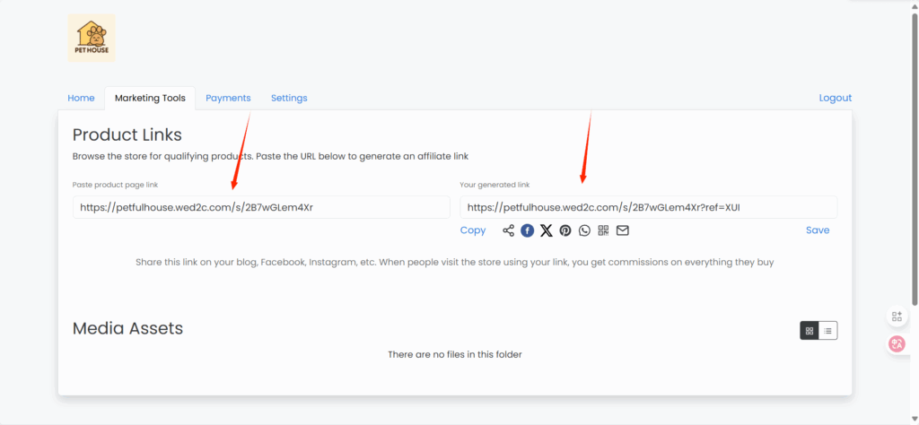919x425 pixels.
Task: Click 'There are no files in this folder'
Action: pyautogui.click(x=455, y=354)
